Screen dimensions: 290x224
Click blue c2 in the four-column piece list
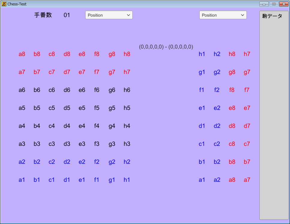pos(217,144)
